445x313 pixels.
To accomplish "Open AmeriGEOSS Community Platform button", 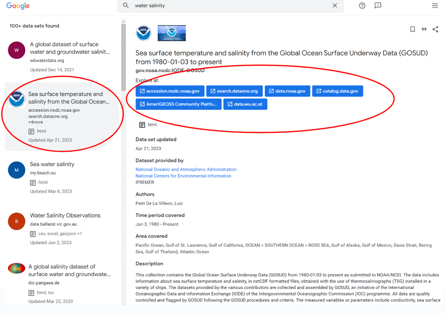I will 178,104.
